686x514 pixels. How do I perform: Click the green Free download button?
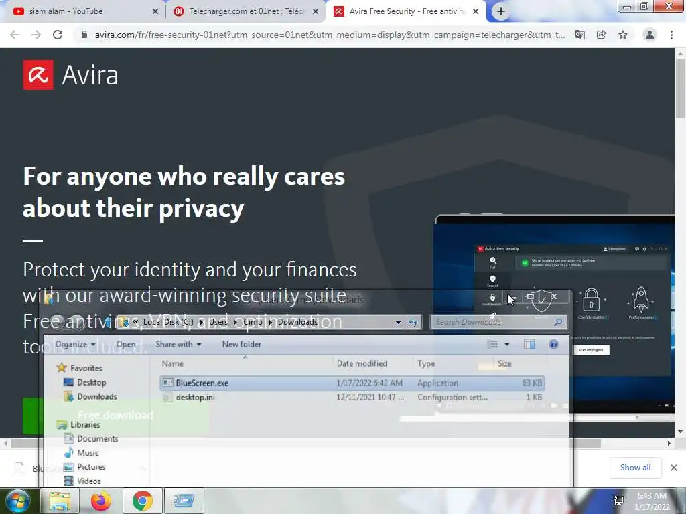(x=115, y=415)
